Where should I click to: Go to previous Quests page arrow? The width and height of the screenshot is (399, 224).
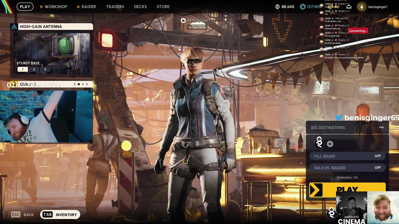click(75, 84)
